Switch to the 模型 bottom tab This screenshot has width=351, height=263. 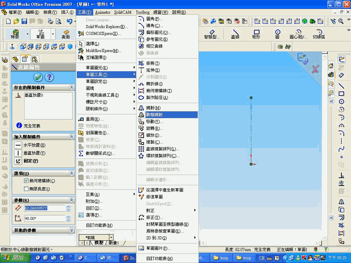(99, 243)
